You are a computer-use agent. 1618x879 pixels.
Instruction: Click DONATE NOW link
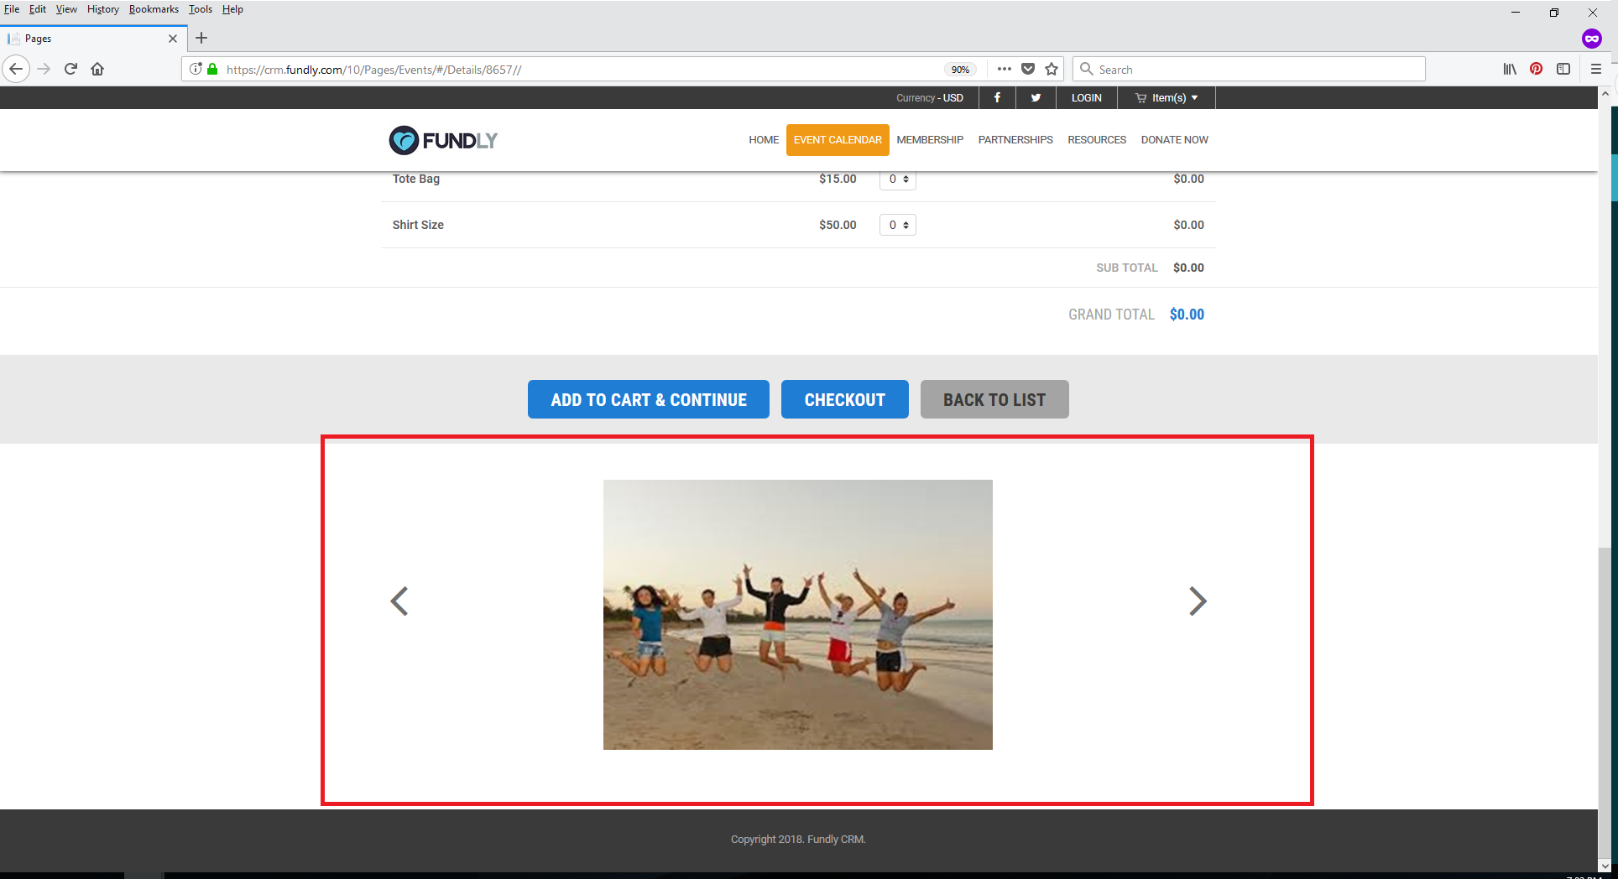(x=1175, y=140)
